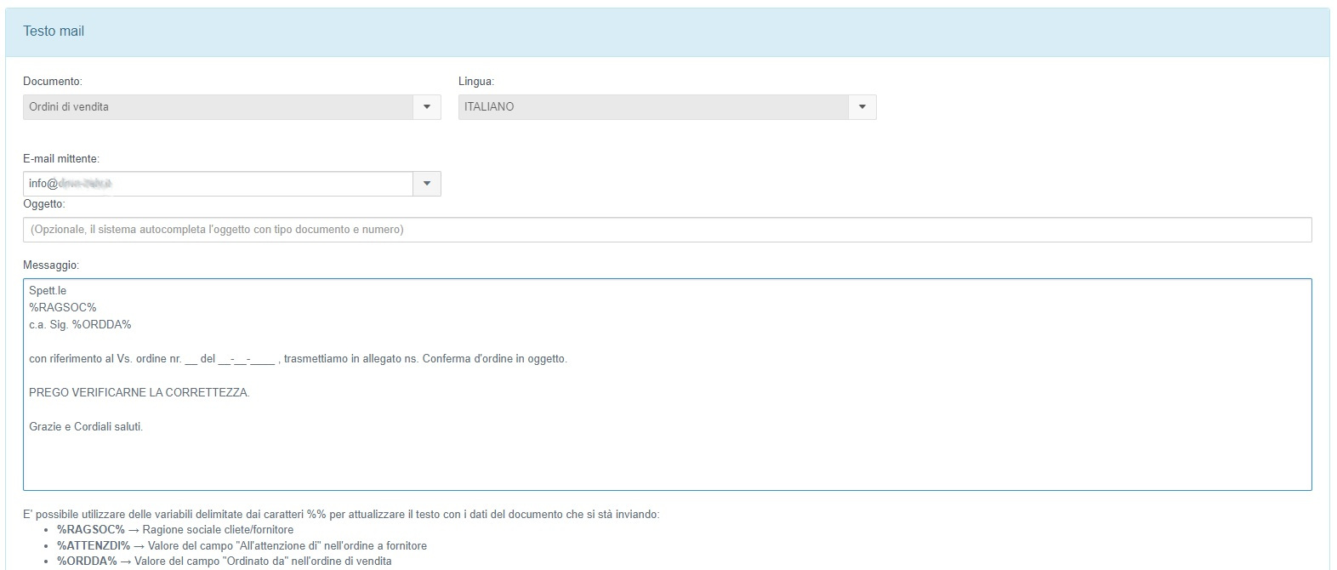The height and width of the screenshot is (570, 1337).
Task: Click the %ORDDA% variable in the legend list
Action: pyautogui.click(x=87, y=561)
